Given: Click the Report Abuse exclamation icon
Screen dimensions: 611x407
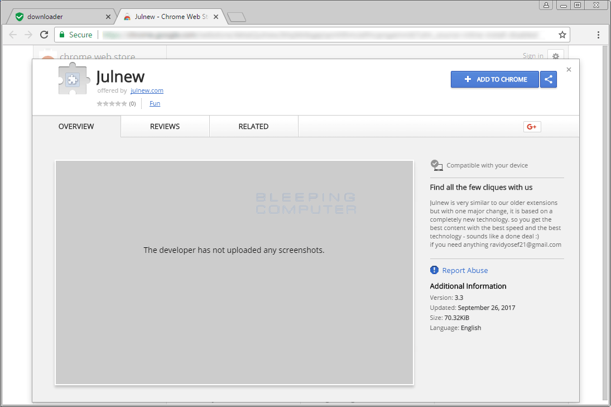Looking at the screenshot, I should coord(434,270).
